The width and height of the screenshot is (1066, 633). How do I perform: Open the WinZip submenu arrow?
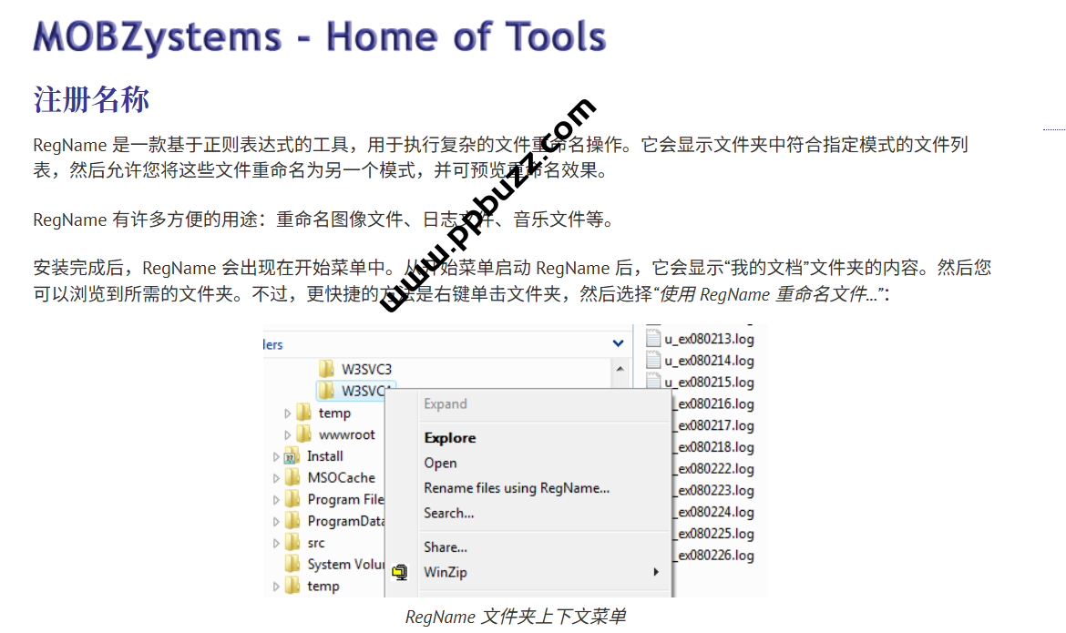[655, 572]
